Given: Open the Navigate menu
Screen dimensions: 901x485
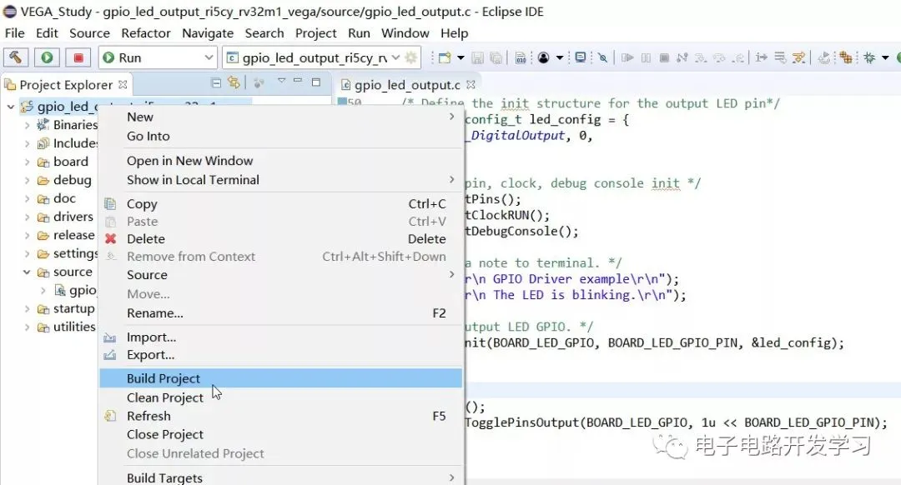Looking at the screenshot, I should pos(208,33).
